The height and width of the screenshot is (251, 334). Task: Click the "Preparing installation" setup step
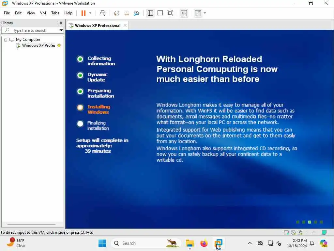pyautogui.click(x=100, y=93)
